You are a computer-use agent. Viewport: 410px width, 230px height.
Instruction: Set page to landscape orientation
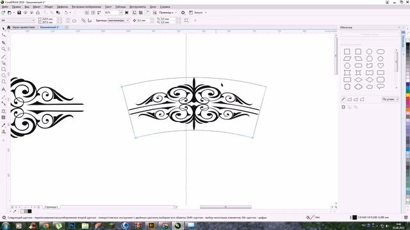[x=74, y=20]
